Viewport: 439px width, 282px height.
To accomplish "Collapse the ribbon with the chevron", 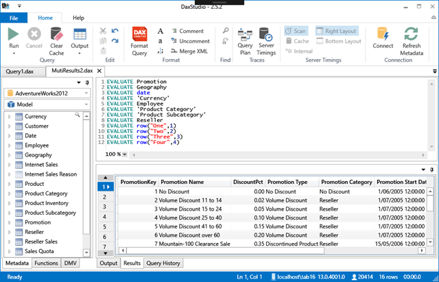I will coord(433,17).
